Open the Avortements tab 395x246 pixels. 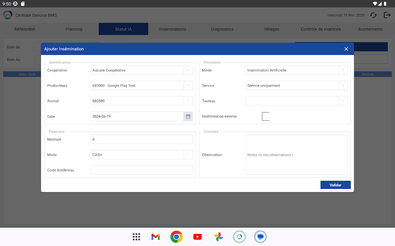click(370, 29)
